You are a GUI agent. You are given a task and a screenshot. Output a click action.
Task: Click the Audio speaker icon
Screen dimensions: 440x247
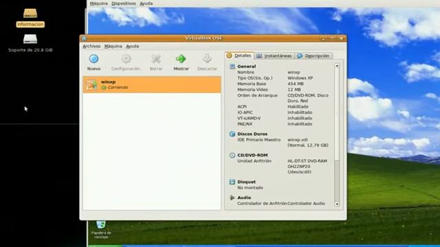tap(232, 198)
